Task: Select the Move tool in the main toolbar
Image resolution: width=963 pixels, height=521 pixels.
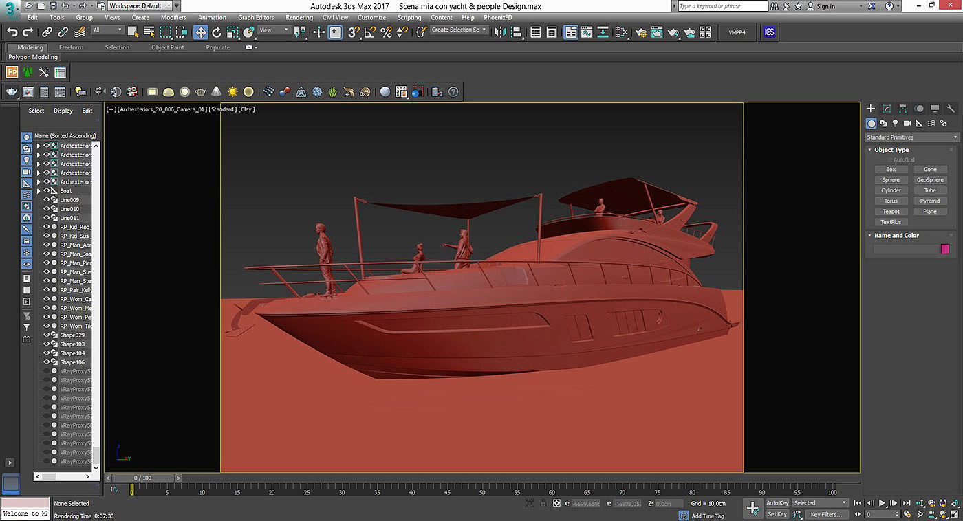Action: (x=200, y=32)
